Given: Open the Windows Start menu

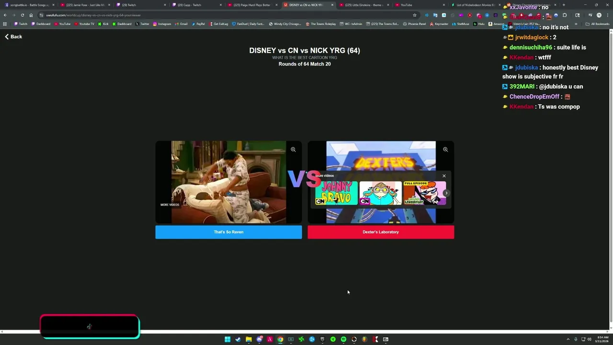Looking at the screenshot, I should tap(227, 339).
